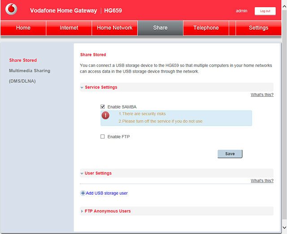Image resolution: width=287 pixels, height=234 pixels.
Task: Expand the FTP Anonymous Users section
Action: click(177, 211)
